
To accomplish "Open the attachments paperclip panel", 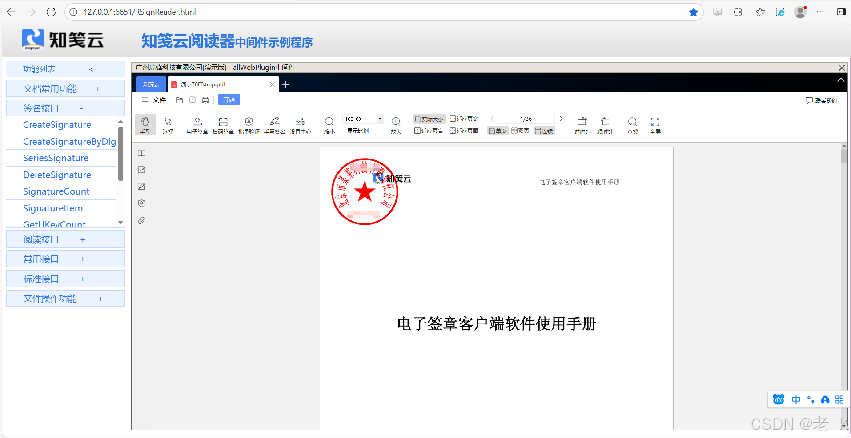I will [x=141, y=220].
